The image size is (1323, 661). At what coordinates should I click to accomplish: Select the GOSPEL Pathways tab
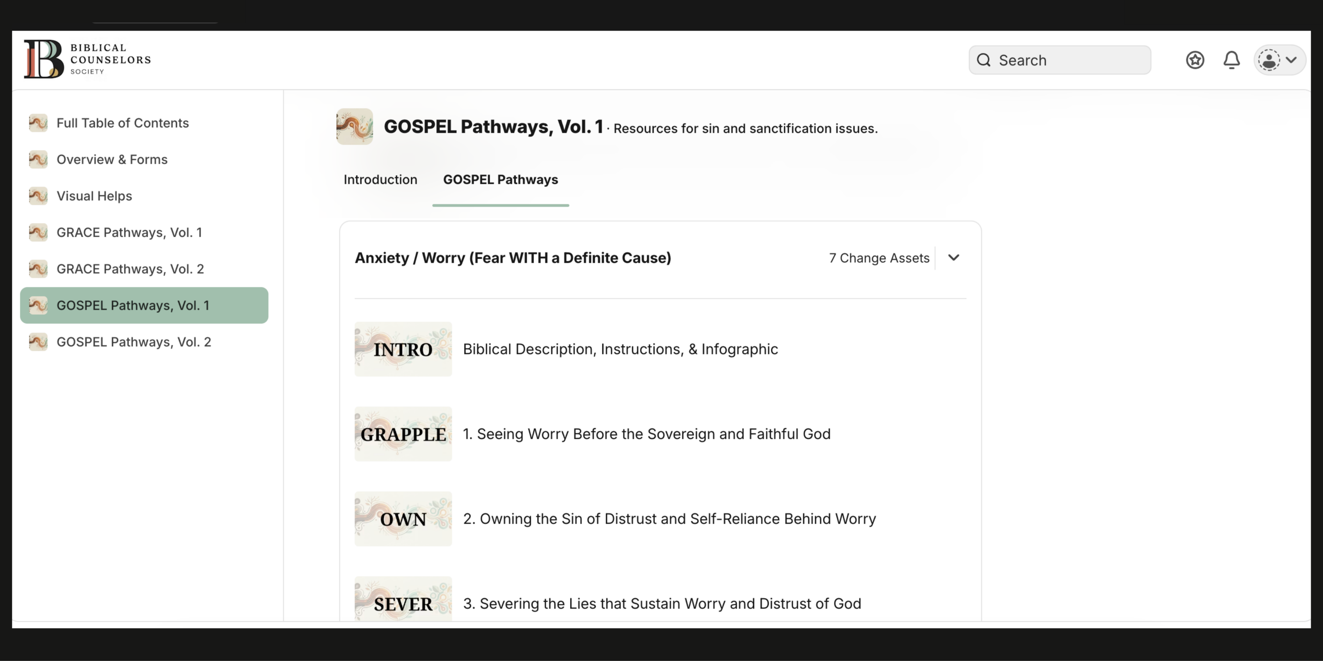coord(500,180)
